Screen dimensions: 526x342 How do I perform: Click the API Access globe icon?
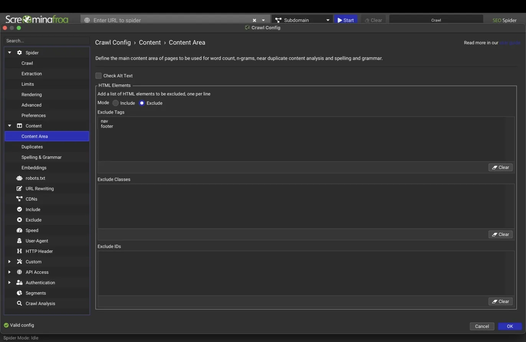pyautogui.click(x=20, y=272)
